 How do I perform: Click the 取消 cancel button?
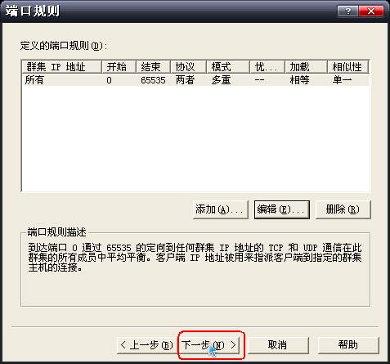278,345
